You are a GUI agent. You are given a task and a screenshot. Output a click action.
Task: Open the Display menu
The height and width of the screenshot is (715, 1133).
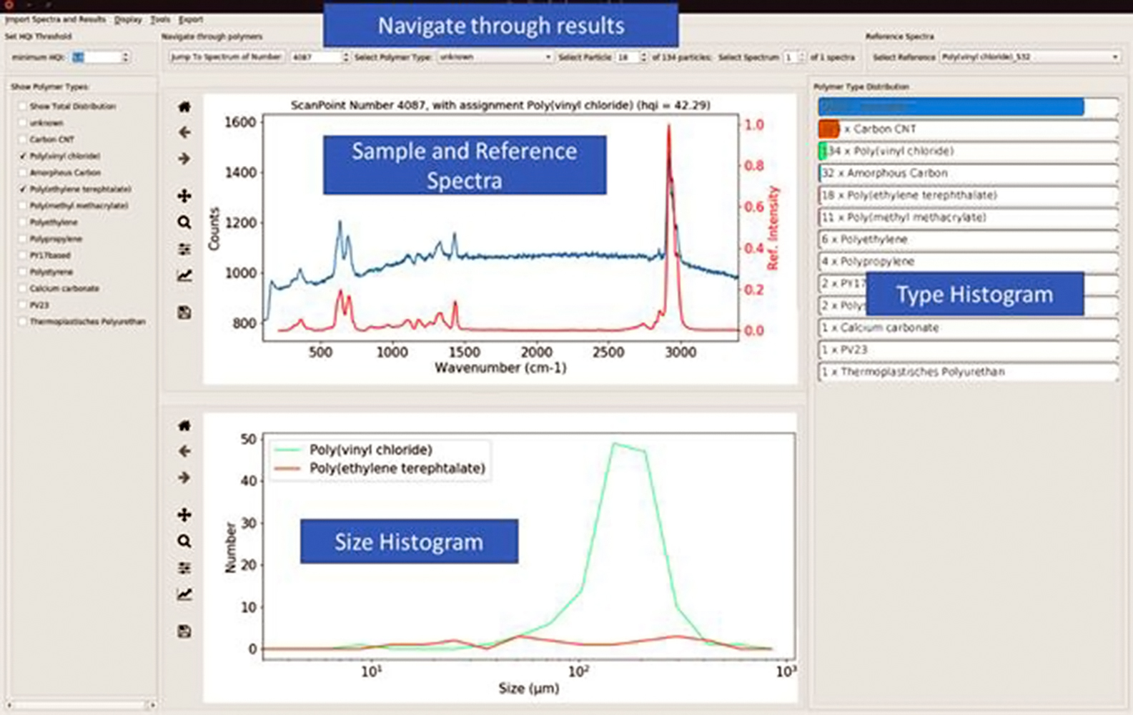tap(128, 19)
